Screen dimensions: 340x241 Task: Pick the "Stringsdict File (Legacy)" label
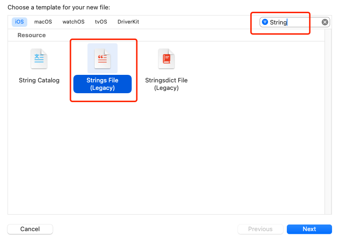166,84
